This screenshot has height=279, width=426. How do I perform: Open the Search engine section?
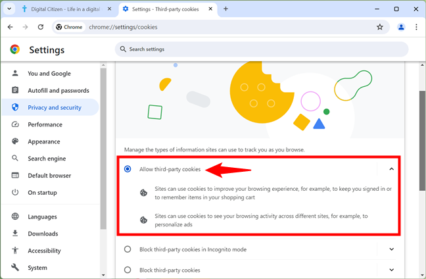[47, 159]
